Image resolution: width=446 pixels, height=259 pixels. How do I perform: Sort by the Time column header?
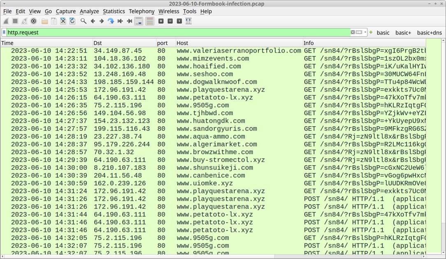coord(46,43)
